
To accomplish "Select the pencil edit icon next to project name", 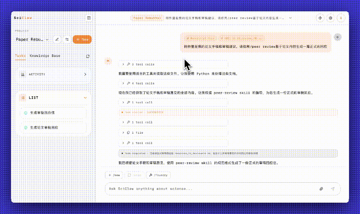I will 57,39.
